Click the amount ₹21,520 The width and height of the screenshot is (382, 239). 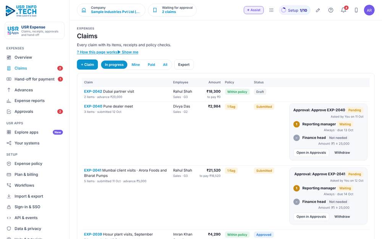pos(214,170)
